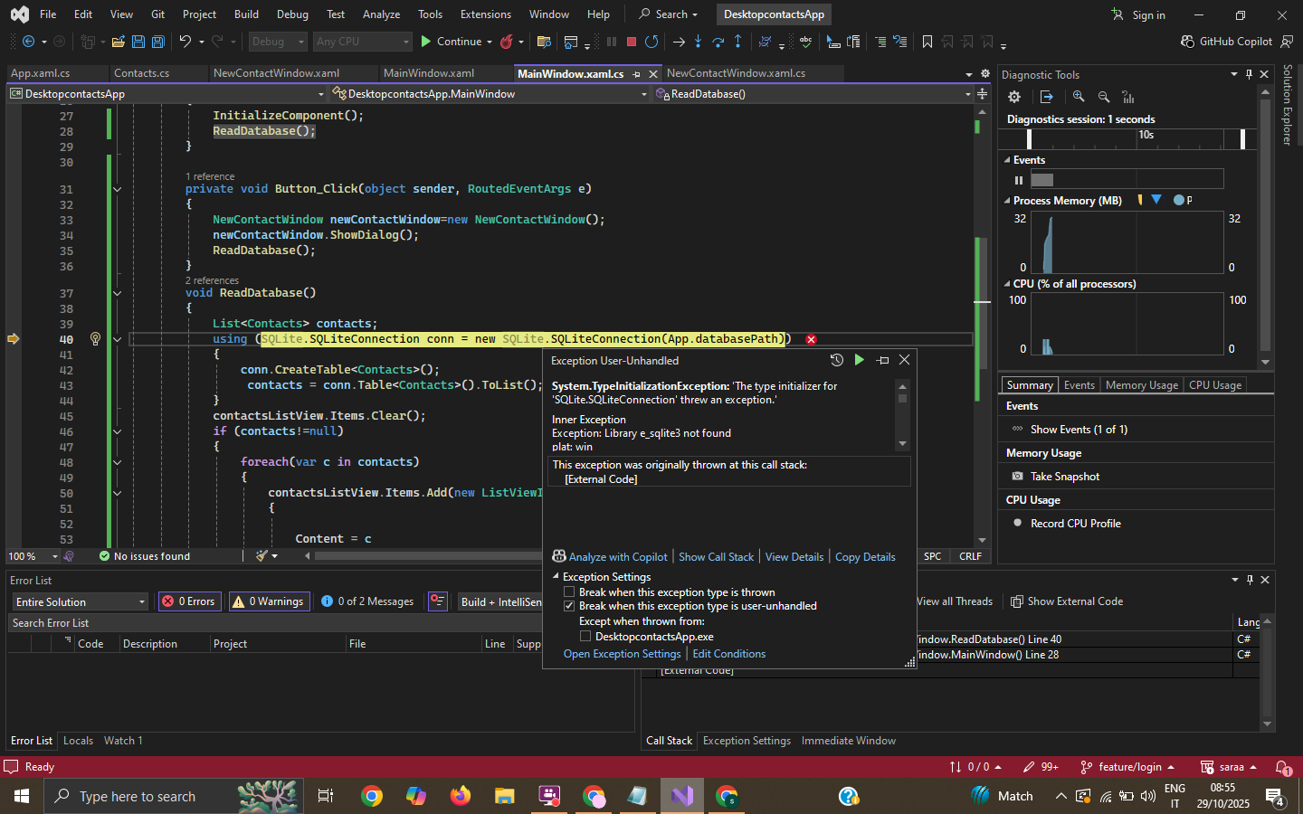Open the Debug menu

pos(292,14)
